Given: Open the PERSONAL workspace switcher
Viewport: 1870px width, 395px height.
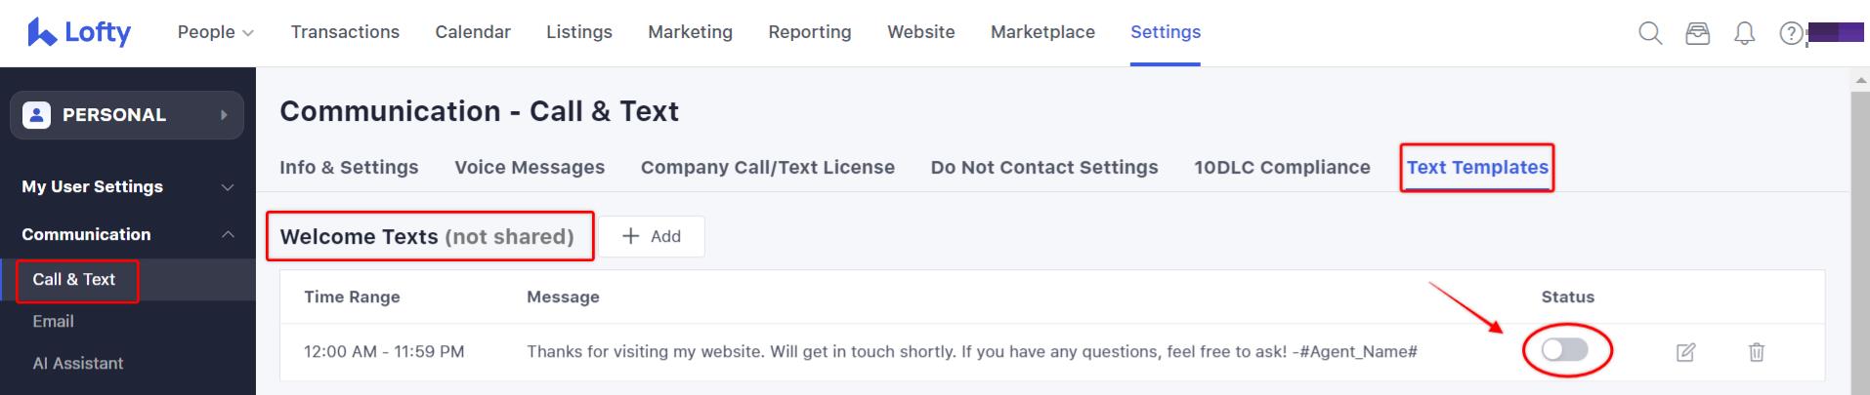Looking at the screenshot, I should point(127,115).
